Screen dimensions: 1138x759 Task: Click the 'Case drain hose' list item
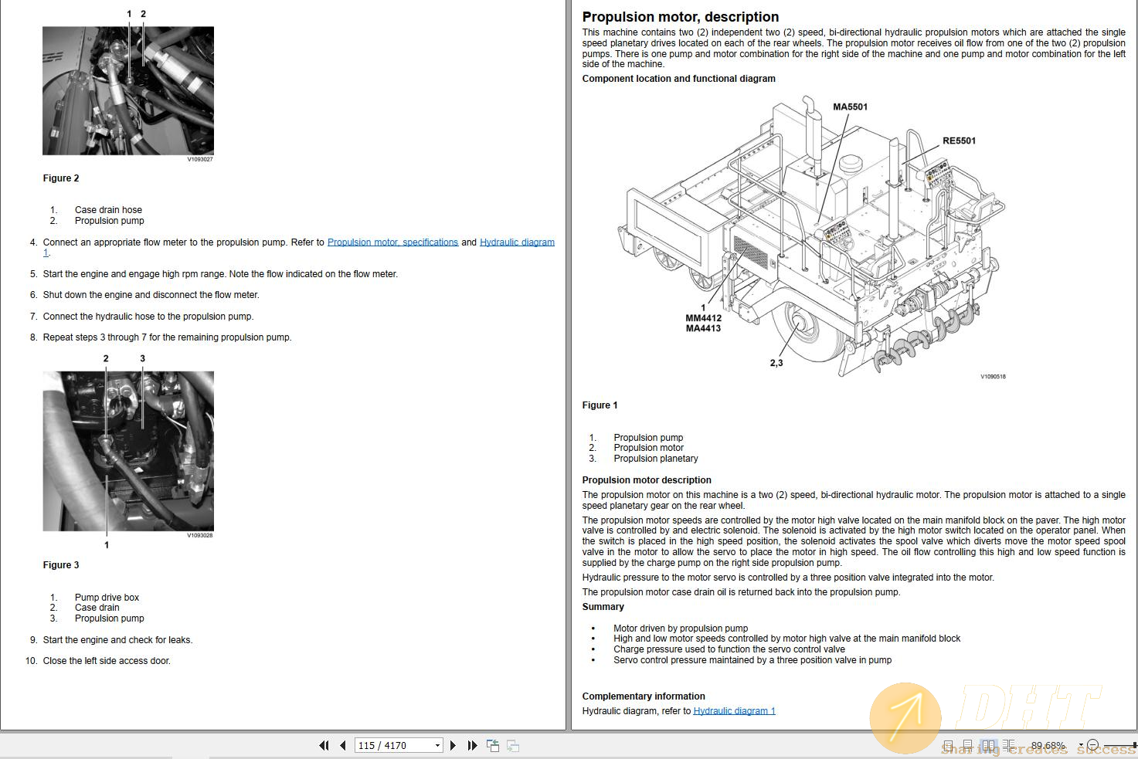pos(108,210)
